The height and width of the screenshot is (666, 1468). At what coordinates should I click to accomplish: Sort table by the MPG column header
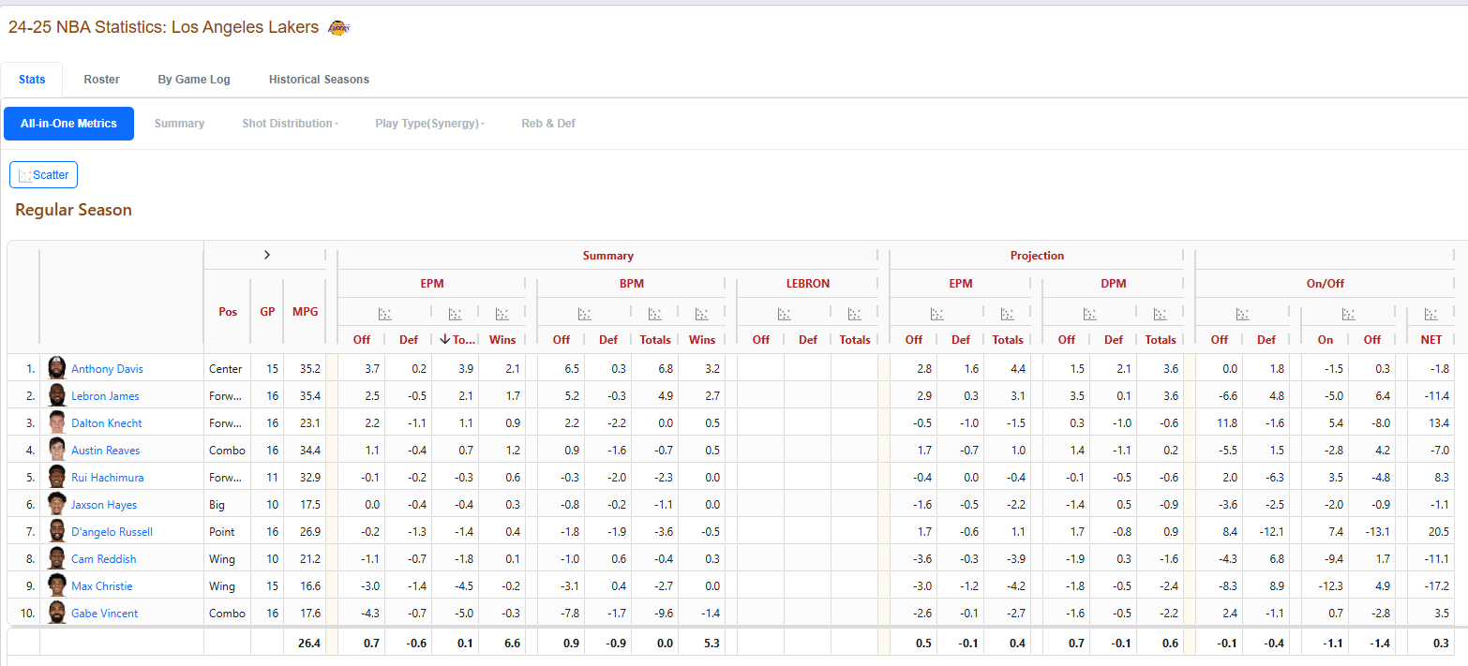(x=305, y=312)
